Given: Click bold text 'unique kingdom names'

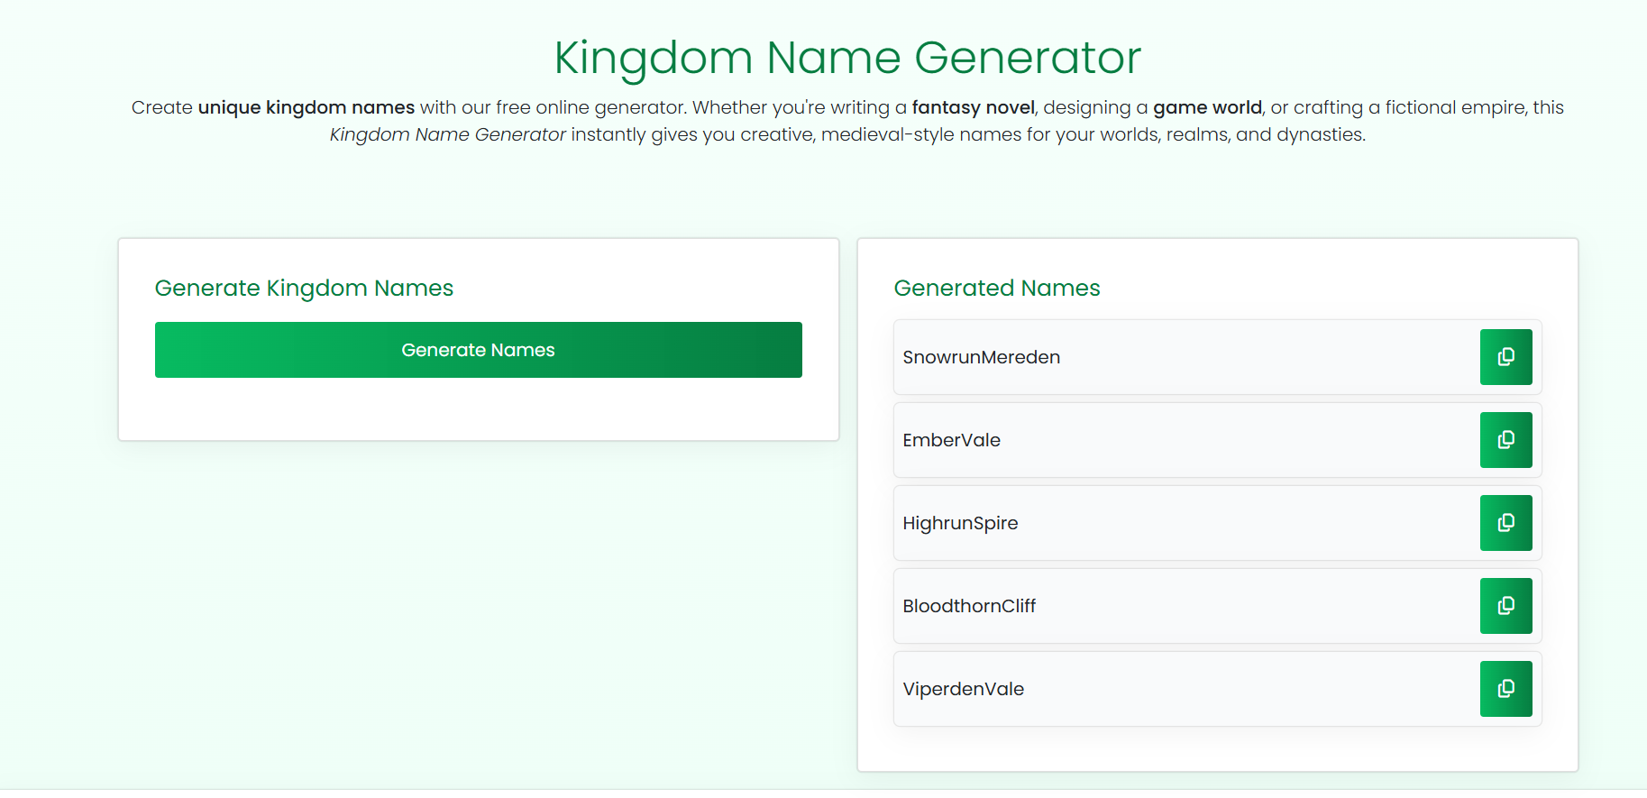Looking at the screenshot, I should (306, 107).
